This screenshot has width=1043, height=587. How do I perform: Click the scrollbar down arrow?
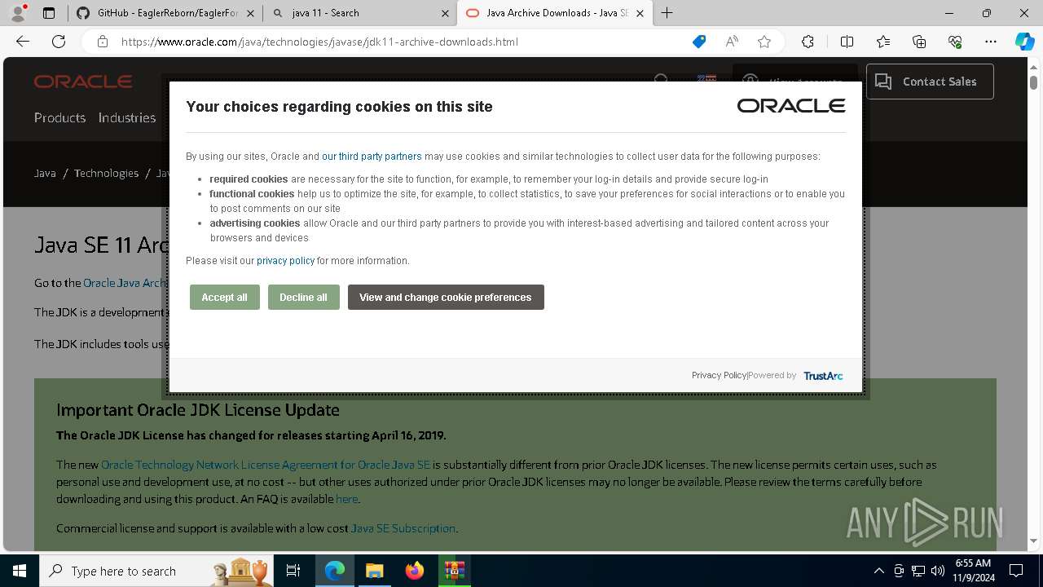(1033, 541)
